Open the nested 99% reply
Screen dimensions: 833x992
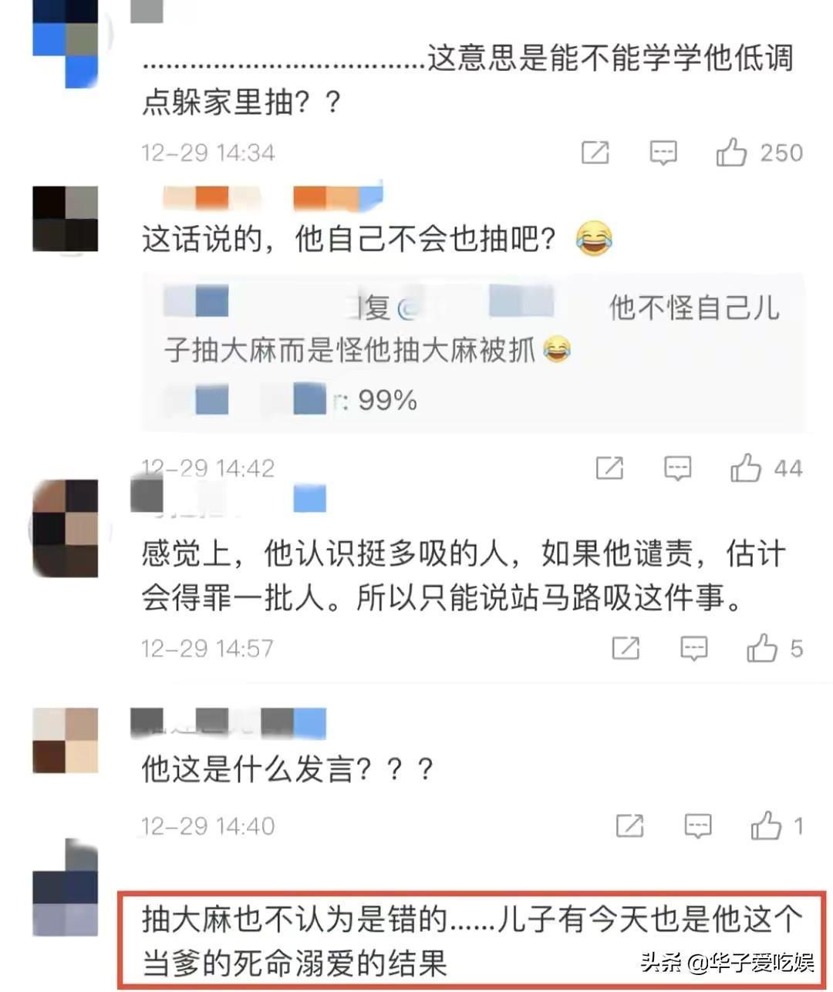pyautogui.click(x=290, y=401)
